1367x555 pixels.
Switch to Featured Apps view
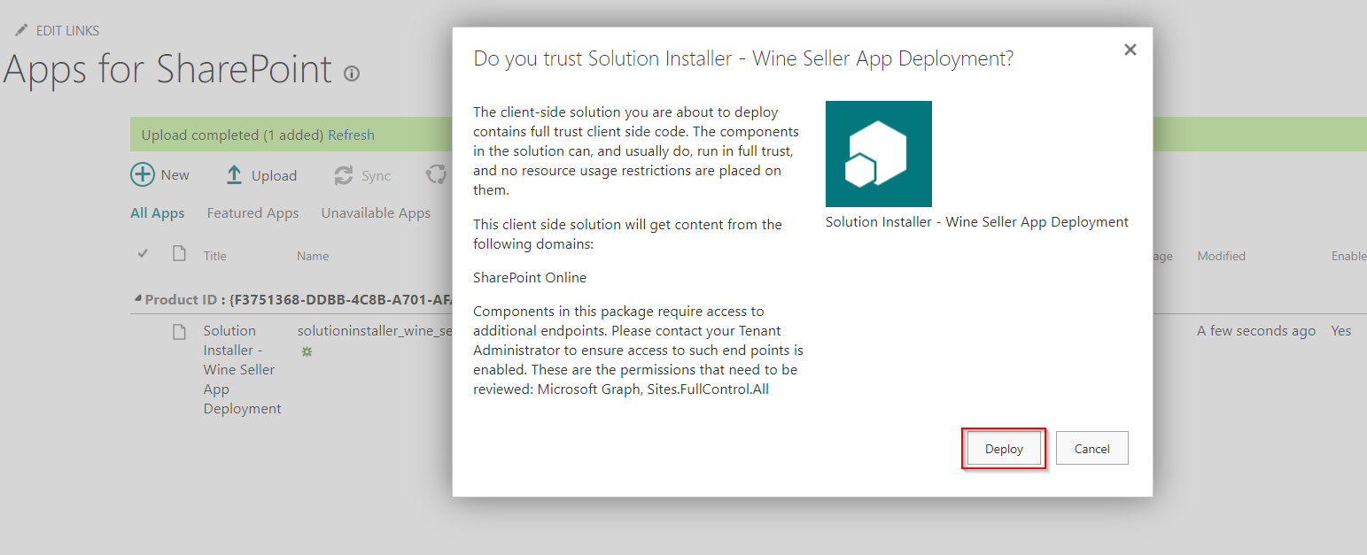[x=252, y=213]
